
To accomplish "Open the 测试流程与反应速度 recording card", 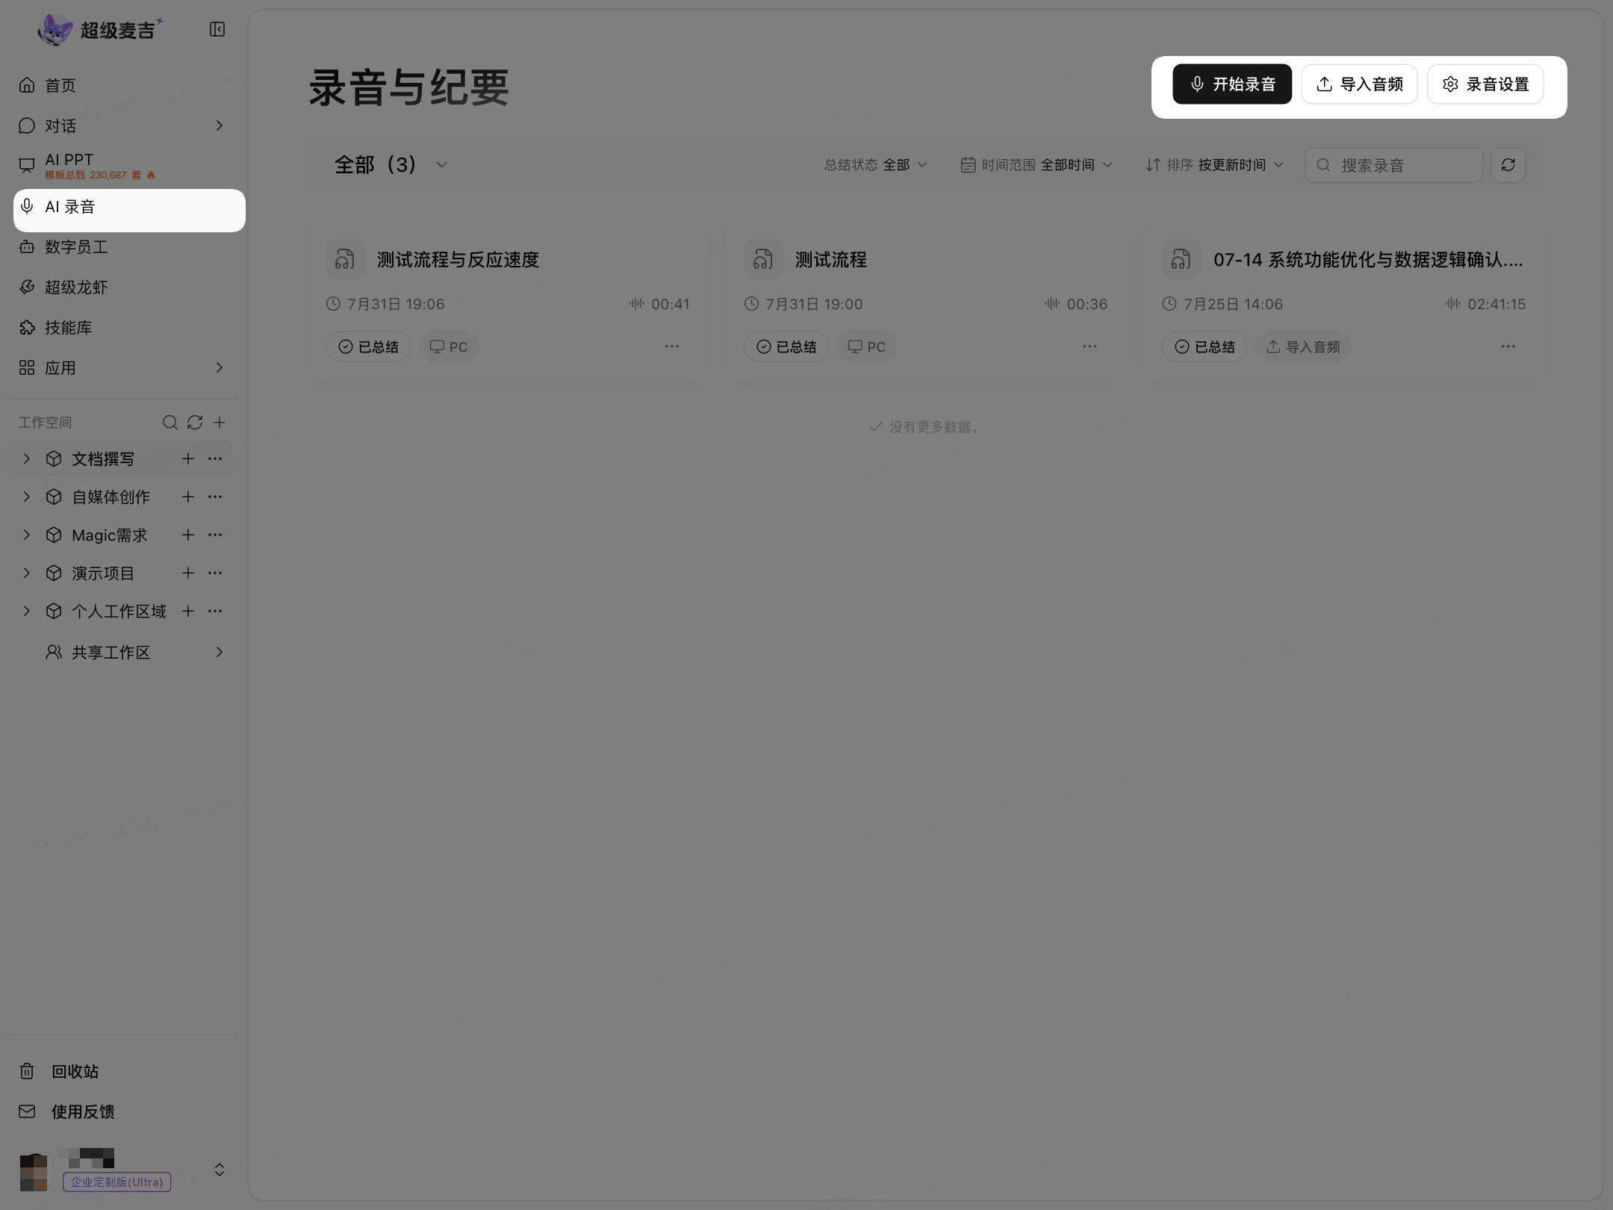I will pos(508,302).
